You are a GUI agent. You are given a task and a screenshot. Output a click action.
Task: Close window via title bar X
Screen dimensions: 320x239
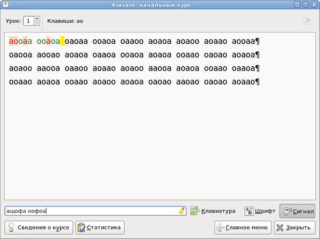pos(314,4)
